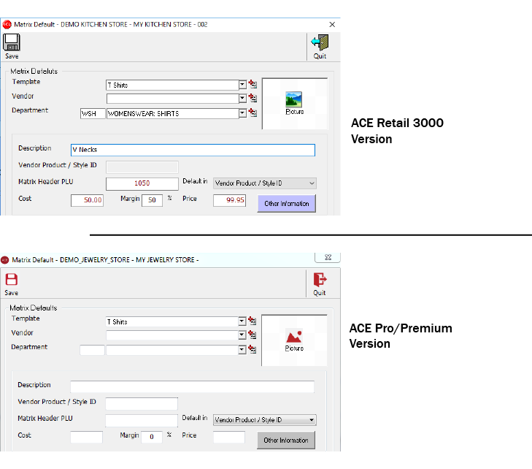Expand the Template dropdown in Jewelry Store window
Viewport: 532px width, 469px height.
tap(242, 321)
